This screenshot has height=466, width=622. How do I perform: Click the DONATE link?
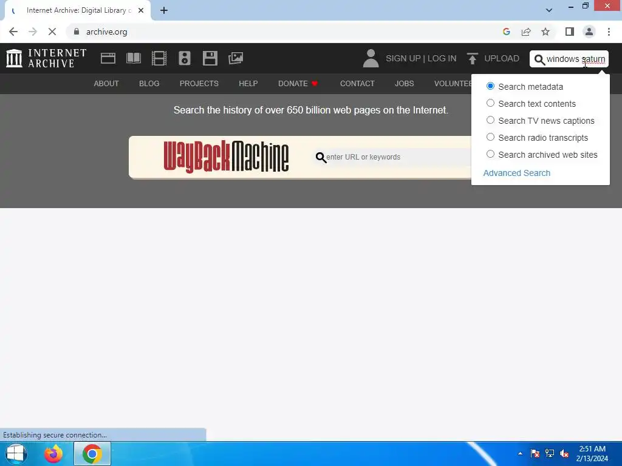pyautogui.click(x=293, y=84)
